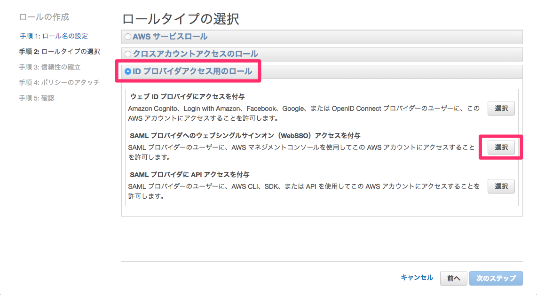Select the AWS サービスロール radio button
537x295 pixels.
tap(128, 37)
